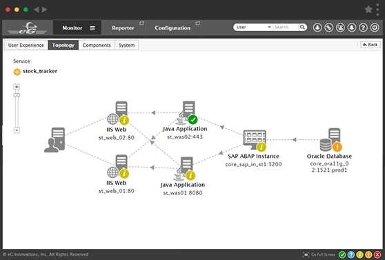Click the core_sap_in_st1:3200 label
This screenshot has height=260, width=385.
[x=253, y=164]
